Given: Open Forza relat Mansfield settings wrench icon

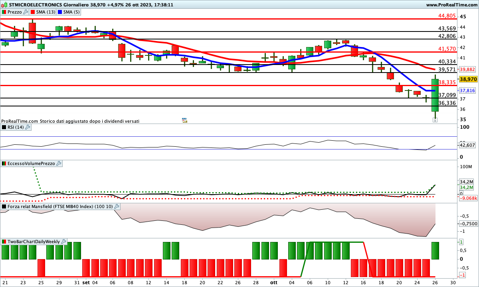Looking at the screenshot, I should click(117, 206).
